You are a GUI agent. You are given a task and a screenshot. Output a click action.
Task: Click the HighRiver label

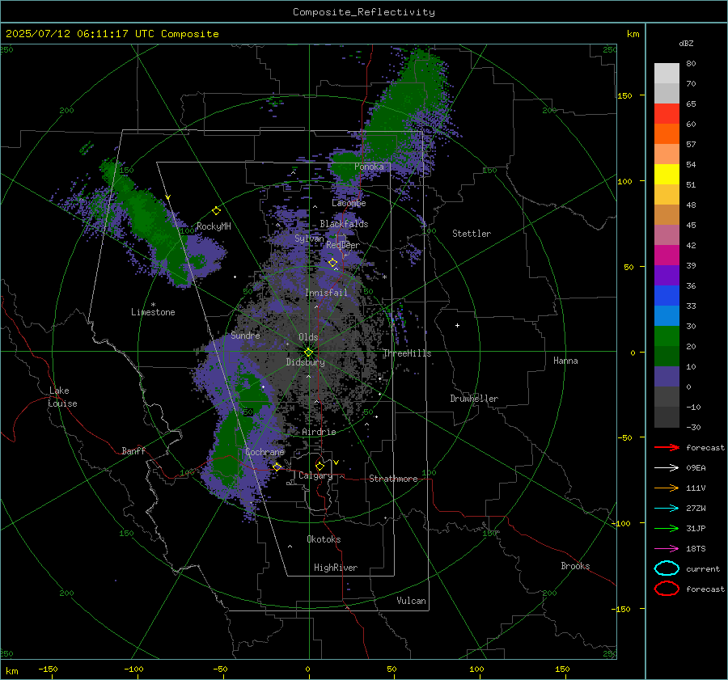click(x=336, y=568)
